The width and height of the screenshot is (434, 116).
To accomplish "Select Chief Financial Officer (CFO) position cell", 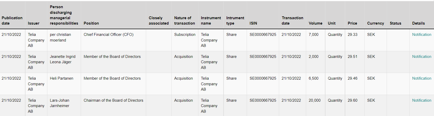I will click(108, 35).
